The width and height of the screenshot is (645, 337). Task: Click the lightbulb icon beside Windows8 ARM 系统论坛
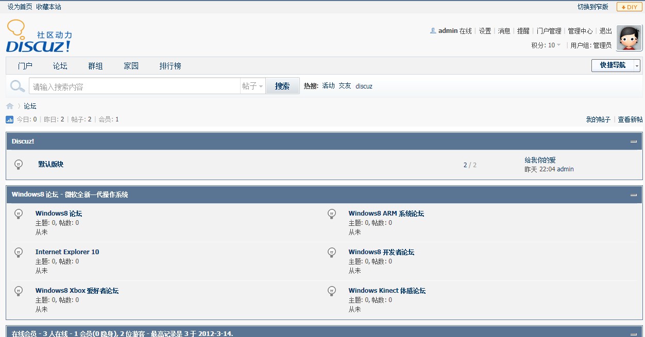pyautogui.click(x=332, y=214)
